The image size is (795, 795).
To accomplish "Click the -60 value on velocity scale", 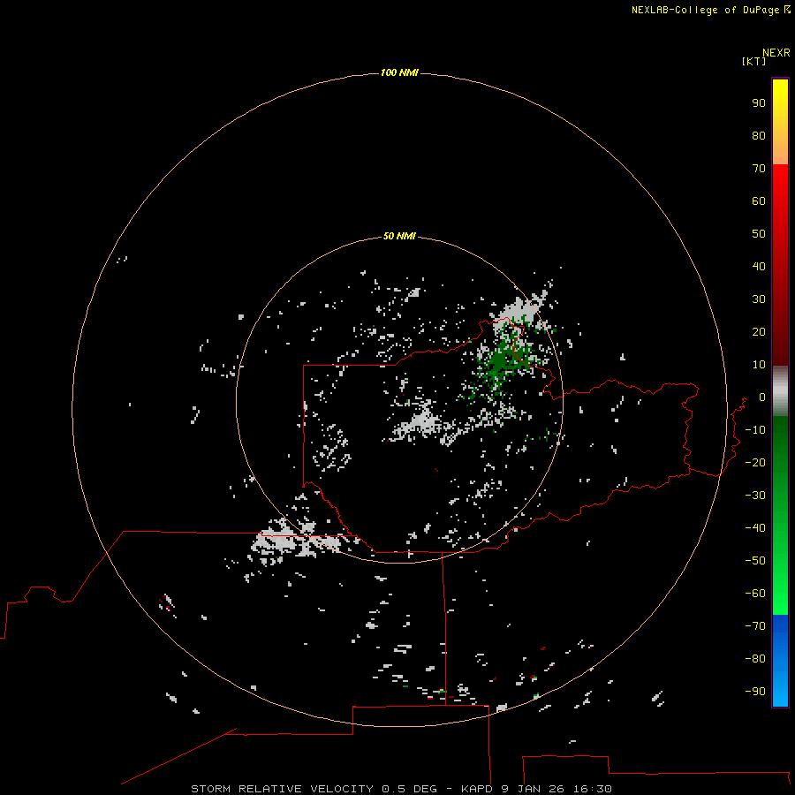I will [755, 594].
